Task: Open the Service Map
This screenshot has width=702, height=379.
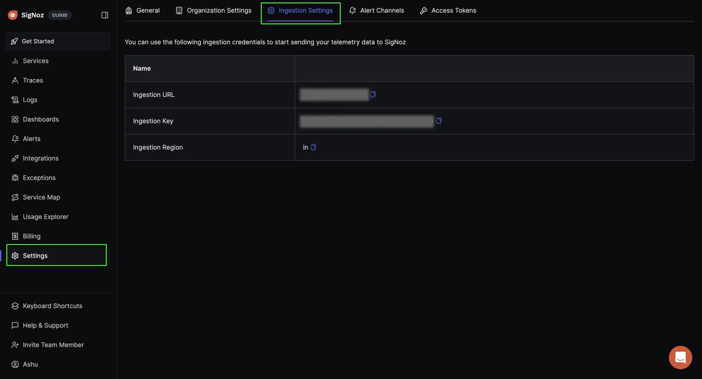Action: (41, 197)
